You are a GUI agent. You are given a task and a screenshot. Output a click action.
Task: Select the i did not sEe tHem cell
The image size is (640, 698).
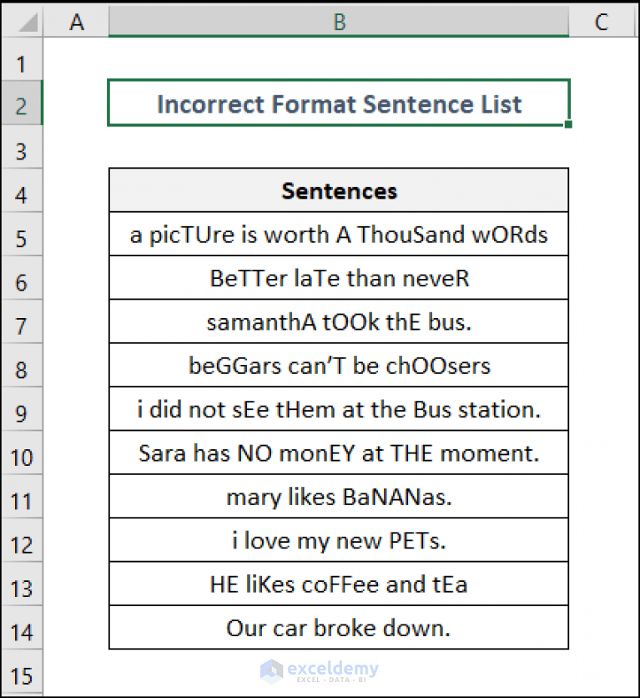(x=339, y=409)
